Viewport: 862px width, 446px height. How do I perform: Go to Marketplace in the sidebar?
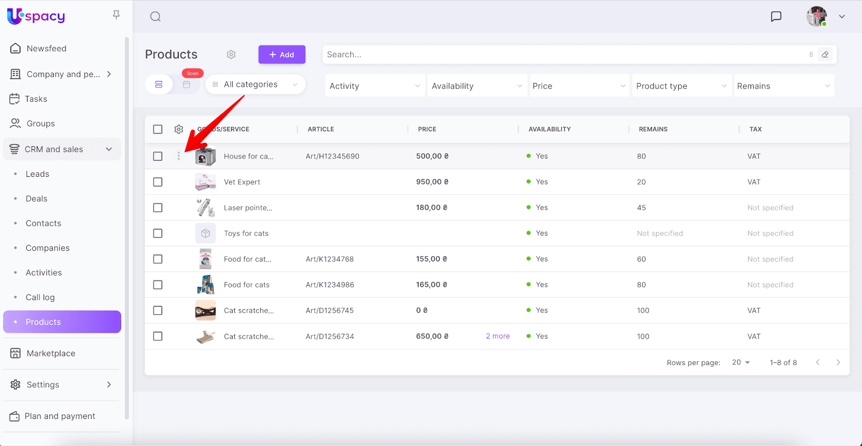coord(51,354)
